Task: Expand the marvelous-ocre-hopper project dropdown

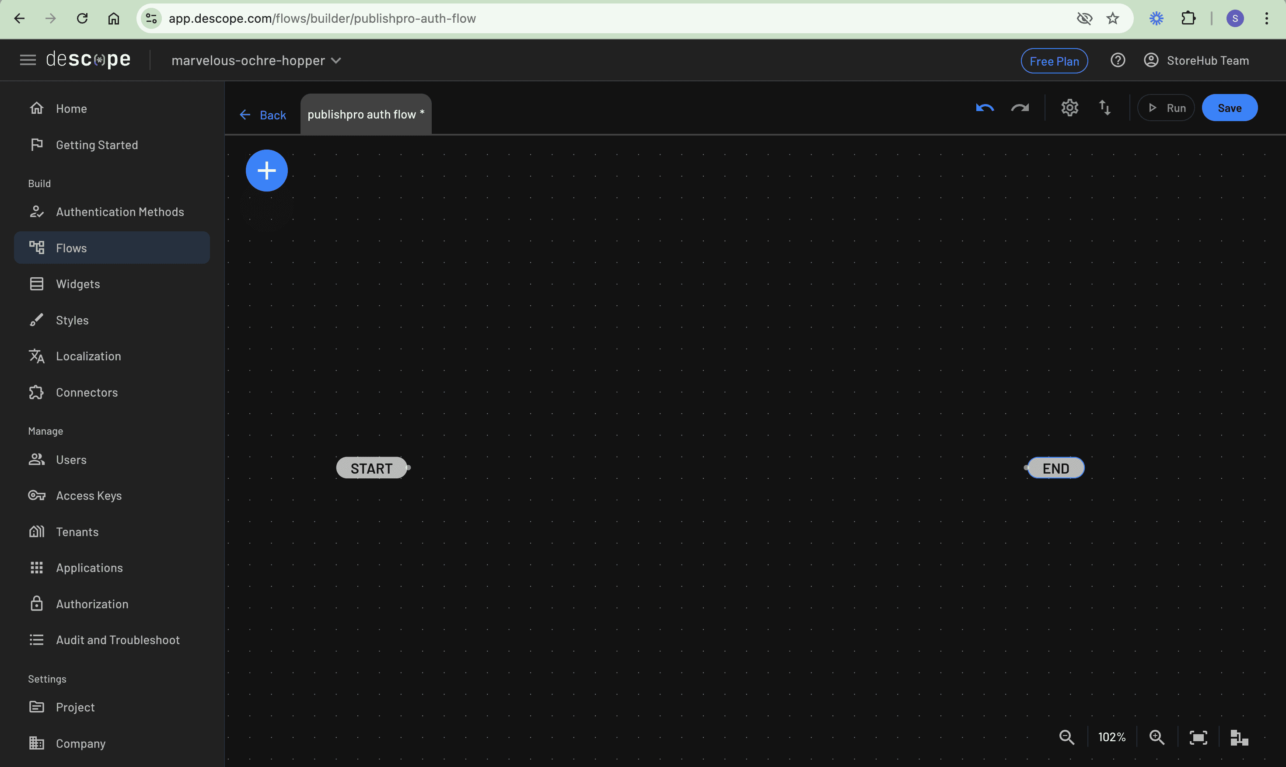Action: point(256,60)
